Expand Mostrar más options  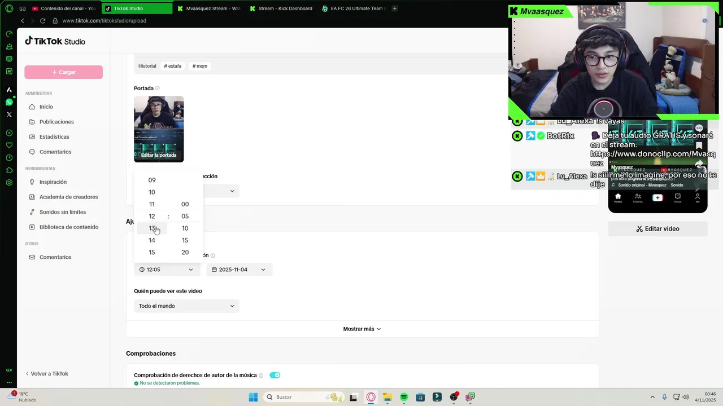point(362,329)
